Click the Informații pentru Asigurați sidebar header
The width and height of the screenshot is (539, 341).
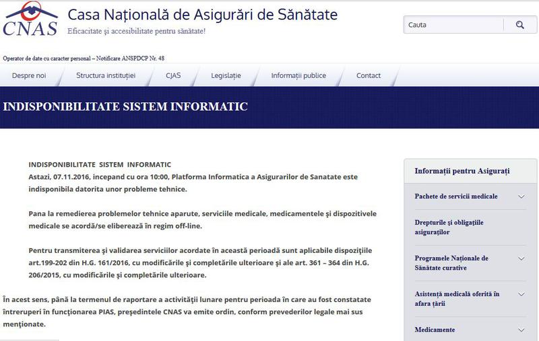462,171
